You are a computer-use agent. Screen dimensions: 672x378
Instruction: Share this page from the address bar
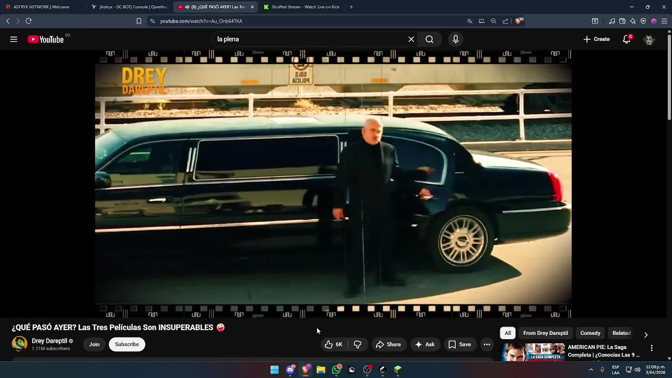pyautogui.click(x=505, y=21)
